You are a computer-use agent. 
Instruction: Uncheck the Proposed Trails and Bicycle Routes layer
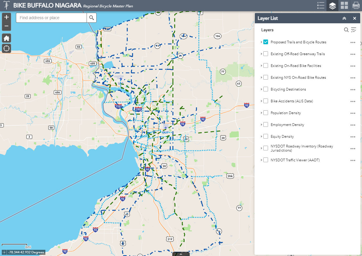[x=265, y=42]
